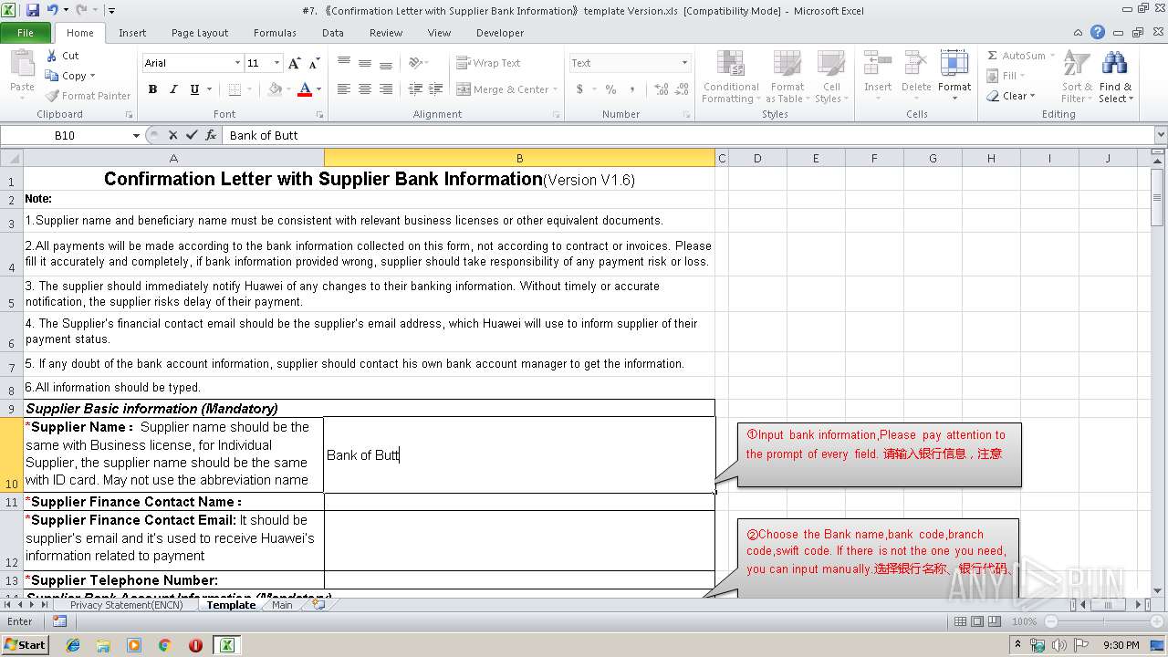Viewport: 1168px width, 657px height.
Task: Toggle Underline formatting
Action: (x=193, y=89)
